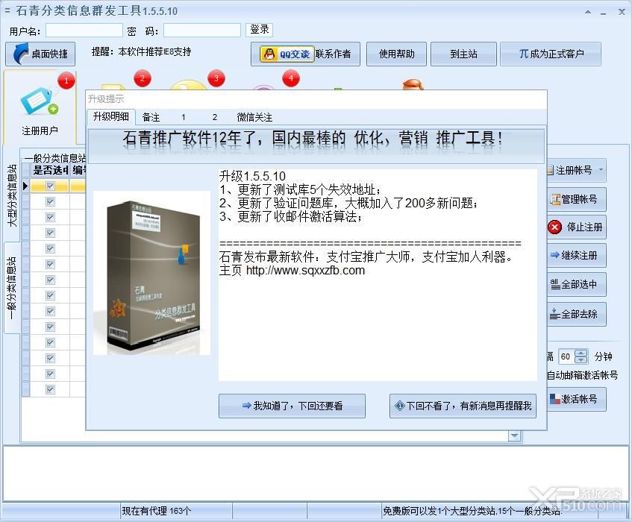632x522 pixels.
Task: Open the tab labeled 2 in upgrade dialog
Action: (x=215, y=117)
